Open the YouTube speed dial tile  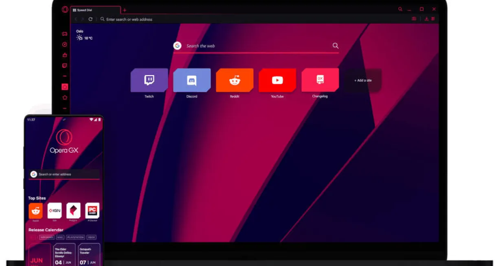(x=277, y=80)
